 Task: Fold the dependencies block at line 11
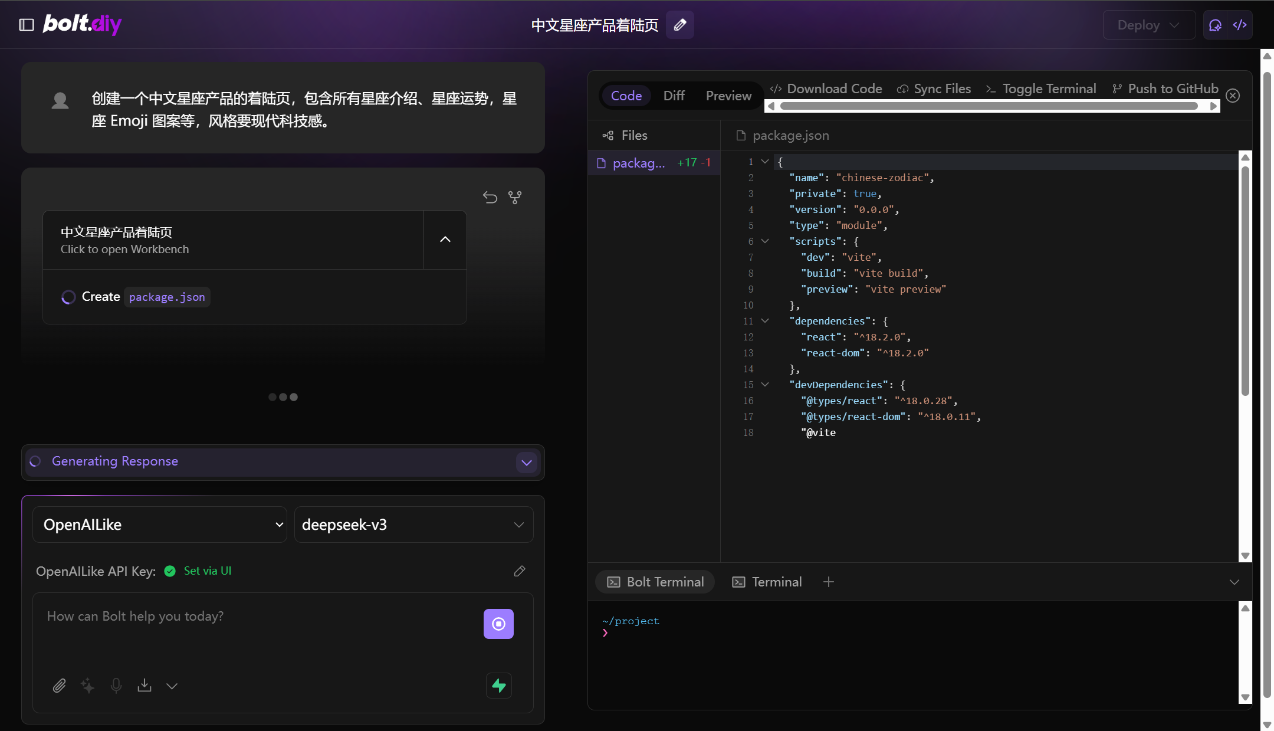pos(765,321)
